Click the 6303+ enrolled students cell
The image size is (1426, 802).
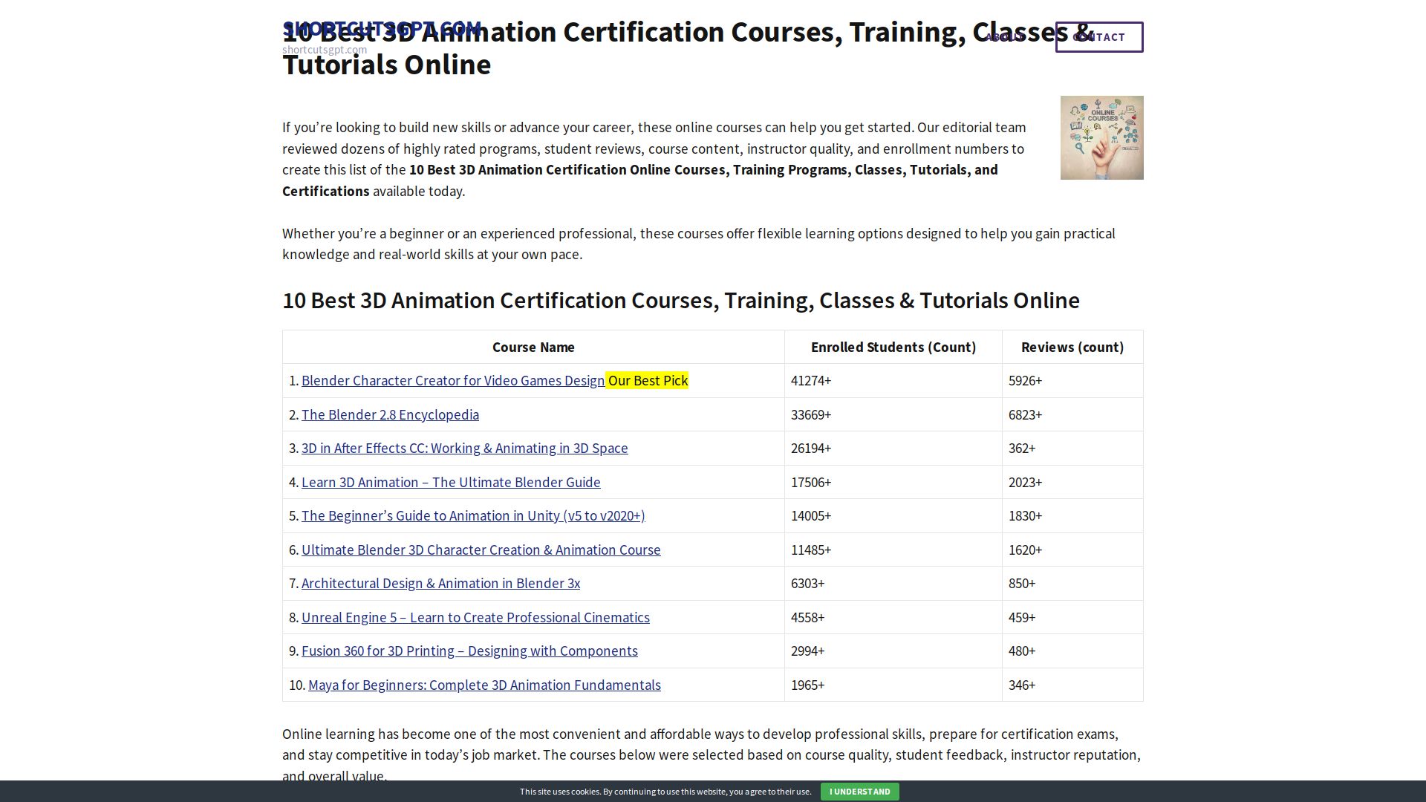[x=893, y=584]
